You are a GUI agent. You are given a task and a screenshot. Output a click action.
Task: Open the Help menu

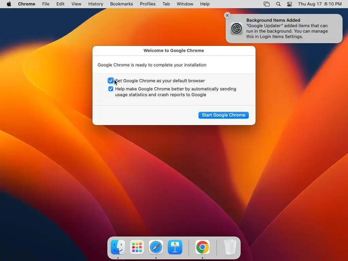205,4
